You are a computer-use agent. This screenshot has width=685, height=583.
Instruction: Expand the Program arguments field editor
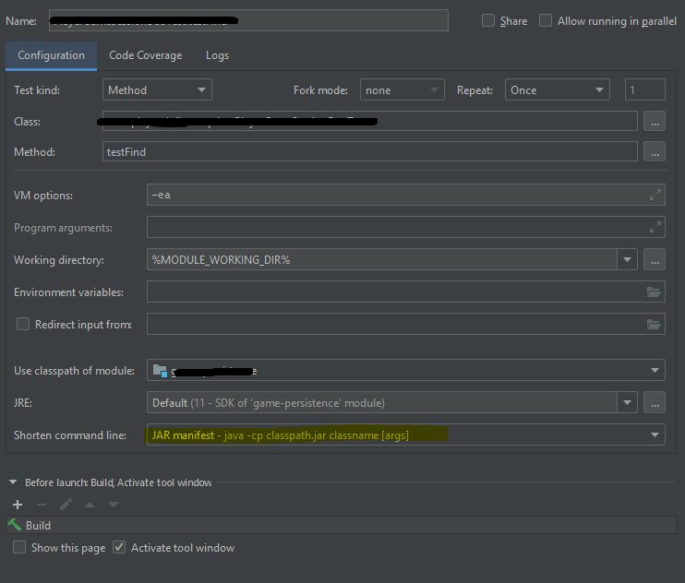coord(655,227)
